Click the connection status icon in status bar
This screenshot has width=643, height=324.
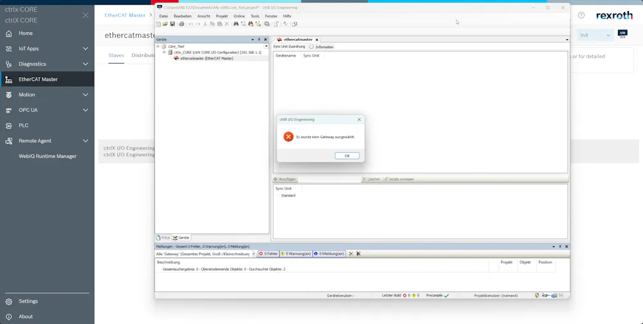tap(550, 295)
